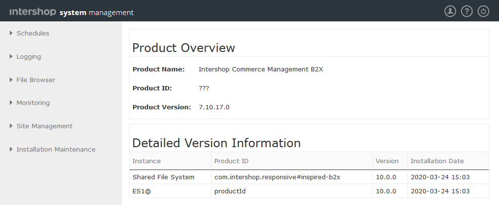Click the Detailed Version Information heading
Viewport: 499px width, 205px height.
tap(216, 143)
